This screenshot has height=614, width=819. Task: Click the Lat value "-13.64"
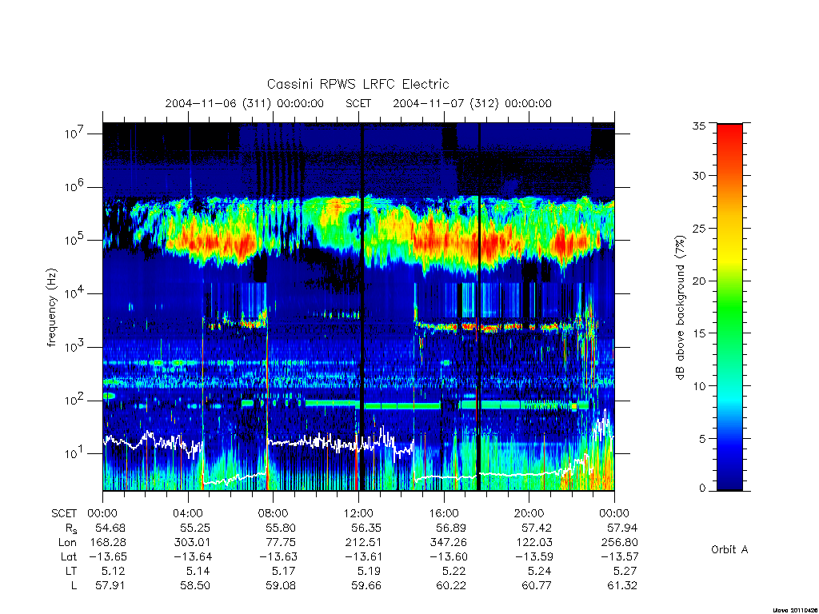[192, 556]
